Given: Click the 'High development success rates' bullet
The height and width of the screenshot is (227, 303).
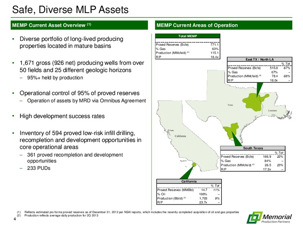Looking at the screenshot, I should coord(62,116).
